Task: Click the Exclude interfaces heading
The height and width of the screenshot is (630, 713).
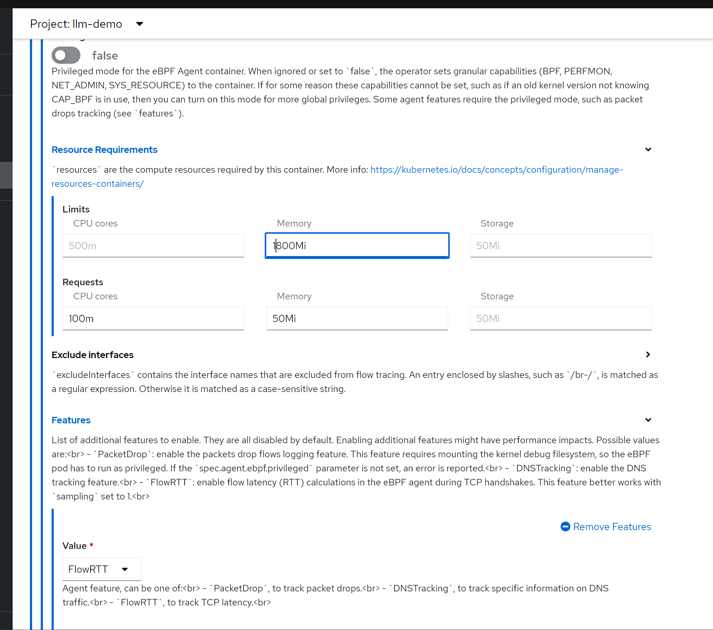Action: (92, 355)
